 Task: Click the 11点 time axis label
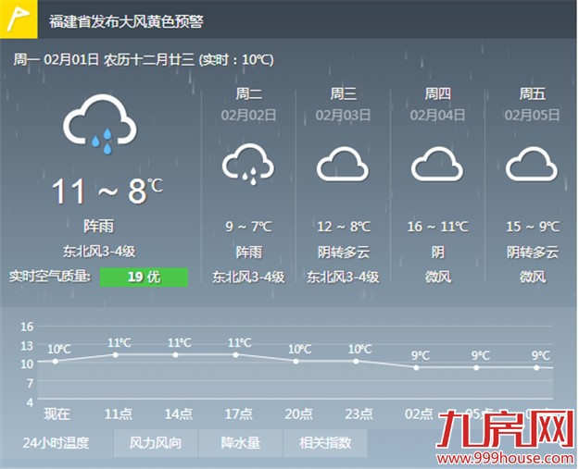[x=119, y=414]
